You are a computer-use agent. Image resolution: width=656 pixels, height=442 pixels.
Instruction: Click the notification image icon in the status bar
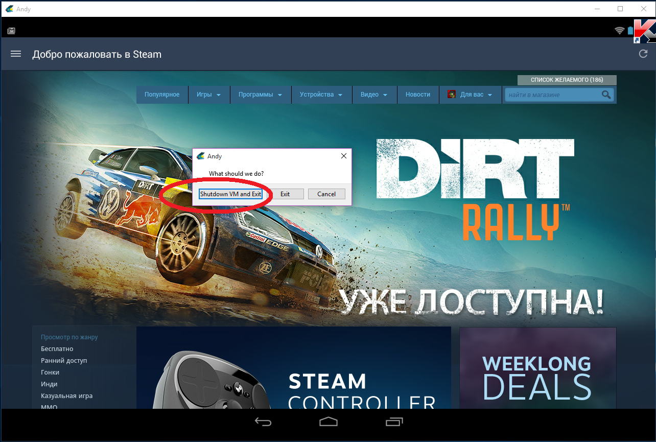(11, 31)
